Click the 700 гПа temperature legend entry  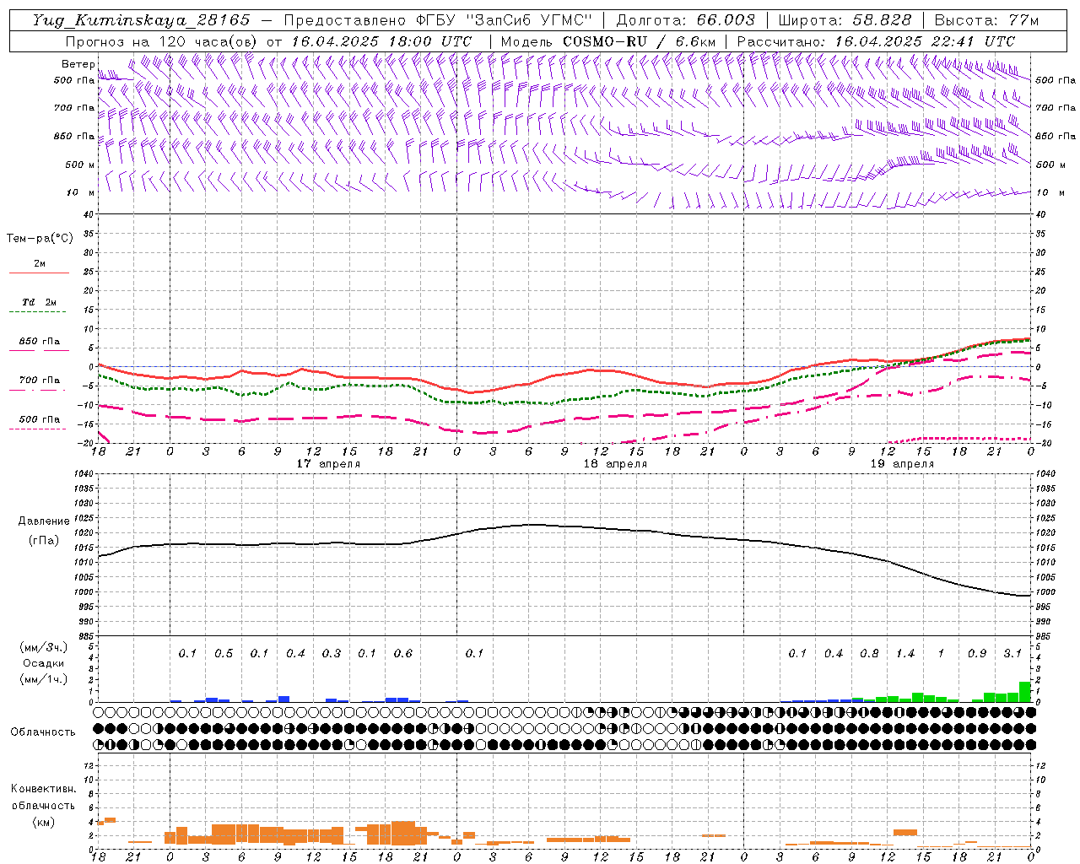pos(40,381)
